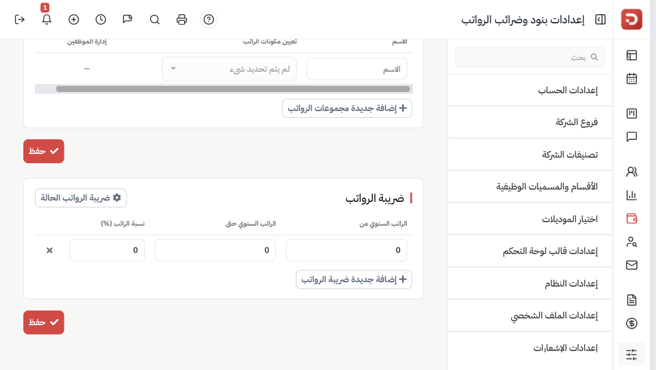Collapse the sidebar panel toggle icon
The width and height of the screenshot is (656, 370).
tap(600, 20)
